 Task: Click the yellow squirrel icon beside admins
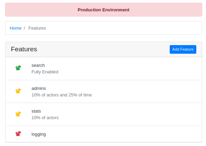point(18,91)
